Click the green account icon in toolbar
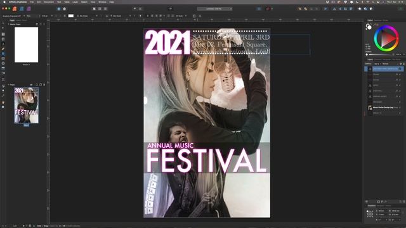The image size is (406, 228). pyautogui.click(x=401, y=8)
